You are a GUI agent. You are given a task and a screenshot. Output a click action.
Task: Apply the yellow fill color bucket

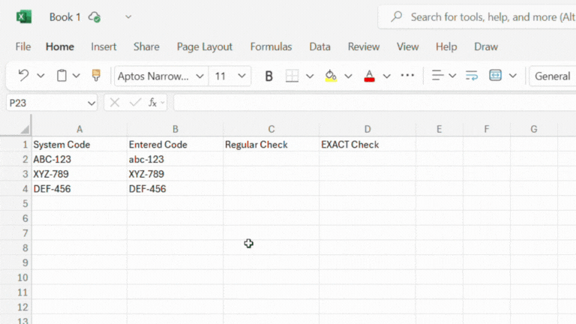click(331, 76)
